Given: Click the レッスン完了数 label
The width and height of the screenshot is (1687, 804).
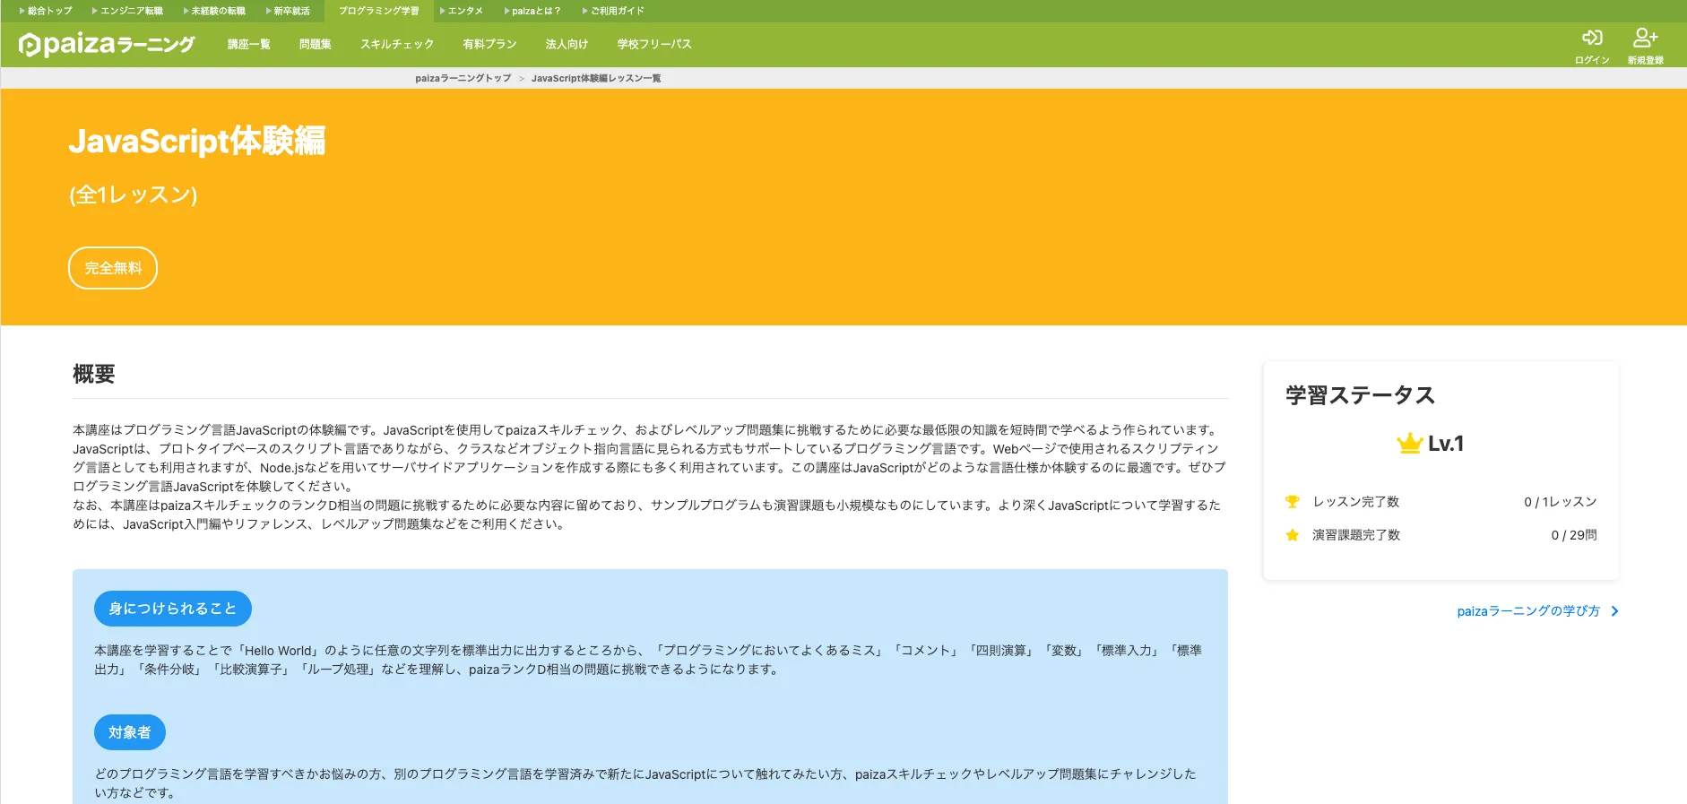Looking at the screenshot, I should (x=1356, y=502).
